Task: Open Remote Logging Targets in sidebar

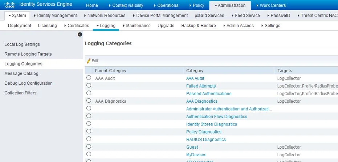Action: 28,54
